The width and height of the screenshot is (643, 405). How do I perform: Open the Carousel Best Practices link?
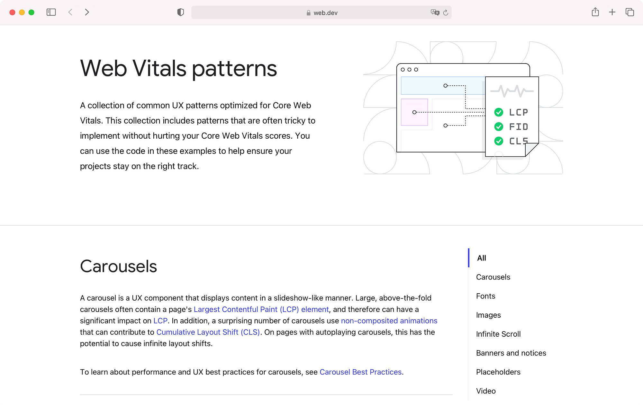360,372
